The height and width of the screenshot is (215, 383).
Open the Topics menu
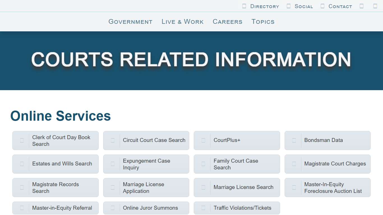click(x=263, y=22)
